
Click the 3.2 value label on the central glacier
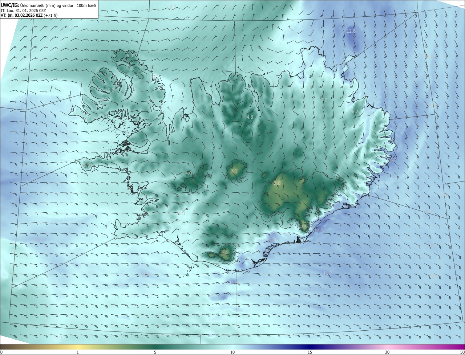coord(234,171)
